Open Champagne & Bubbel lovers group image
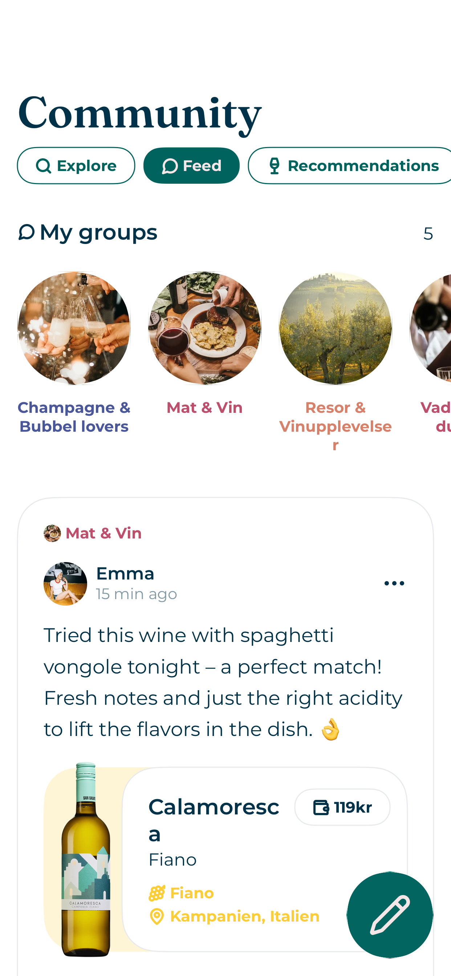451x976 pixels. coord(74,328)
